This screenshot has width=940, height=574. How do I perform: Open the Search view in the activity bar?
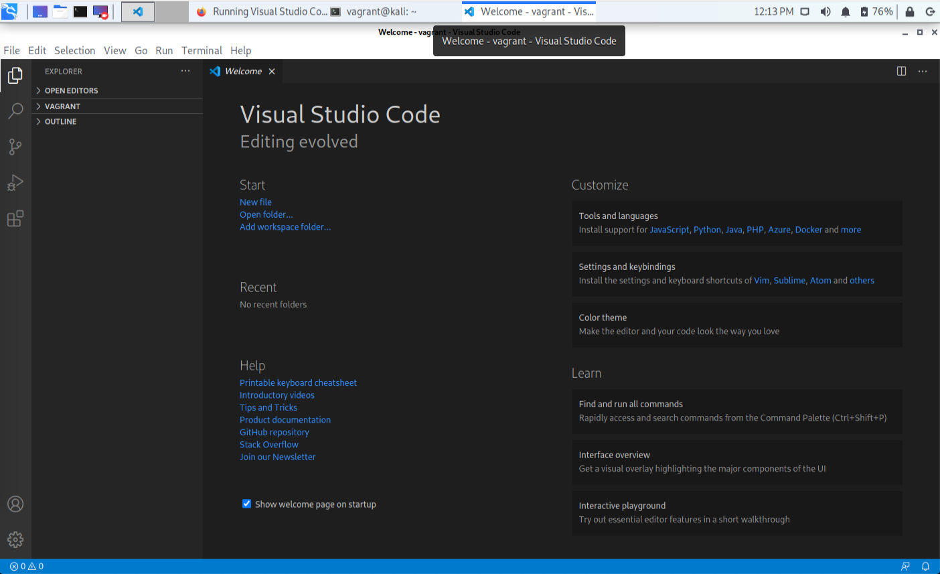[x=15, y=111]
